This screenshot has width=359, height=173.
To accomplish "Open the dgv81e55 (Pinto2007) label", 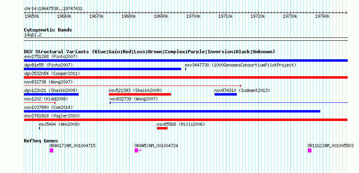I will (x=48, y=65).
